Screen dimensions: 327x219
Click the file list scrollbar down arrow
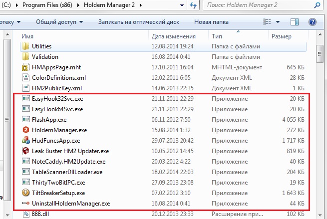pos(320,215)
